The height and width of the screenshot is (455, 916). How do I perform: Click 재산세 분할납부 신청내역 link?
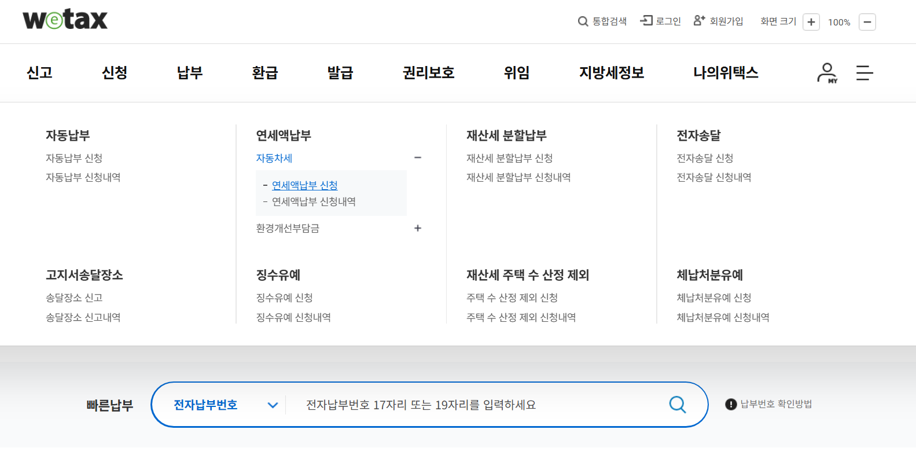point(518,177)
